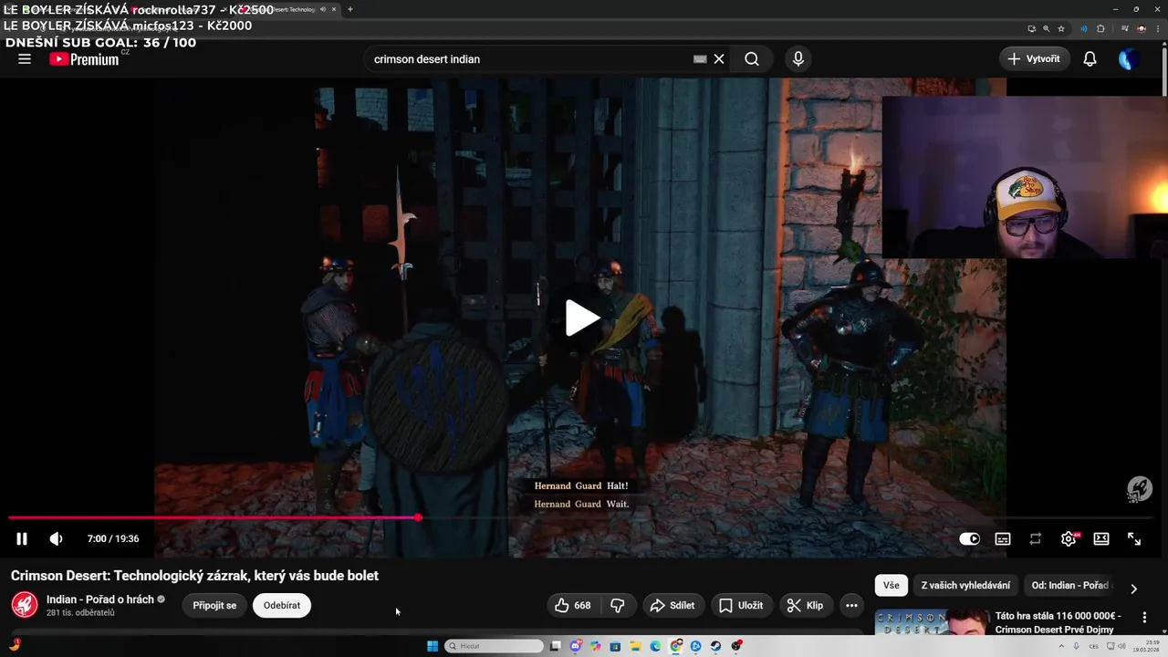Like the video with thumbs up 668
The height and width of the screenshot is (657, 1168).
tap(573, 606)
